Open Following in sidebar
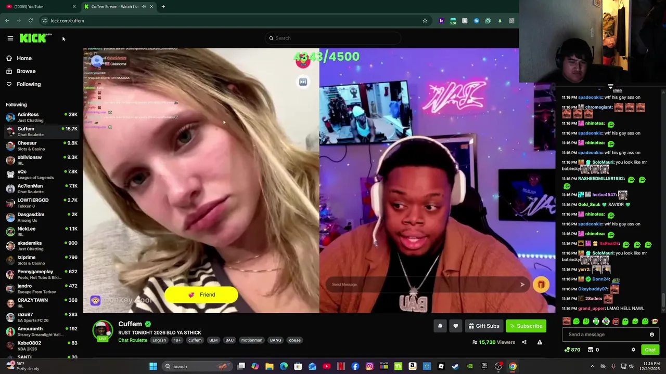The height and width of the screenshot is (374, 666). pos(29,84)
